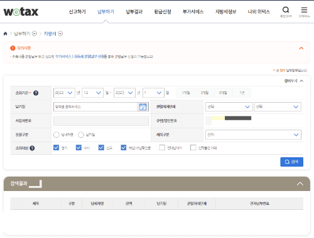This screenshot has height=238, width=314.
Task: Select the 납기일 sort radio button
Action: click(81, 135)
